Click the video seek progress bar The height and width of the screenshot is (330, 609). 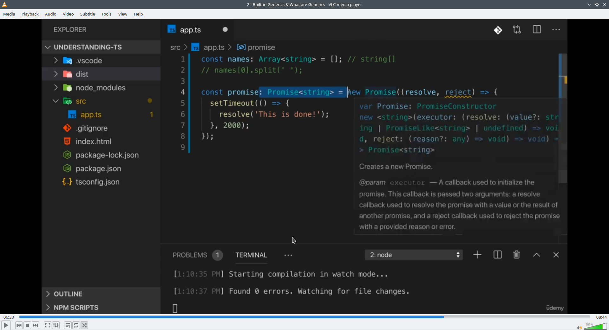click(x=304, y=317)
